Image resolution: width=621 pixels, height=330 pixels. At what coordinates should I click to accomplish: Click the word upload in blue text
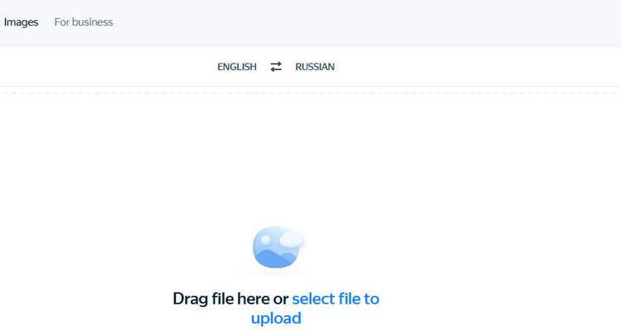[x=276, y=318]
